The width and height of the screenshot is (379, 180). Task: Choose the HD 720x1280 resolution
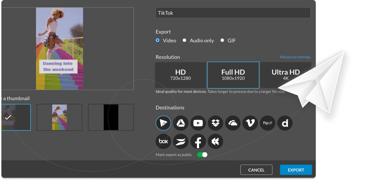tap(181, 75)
